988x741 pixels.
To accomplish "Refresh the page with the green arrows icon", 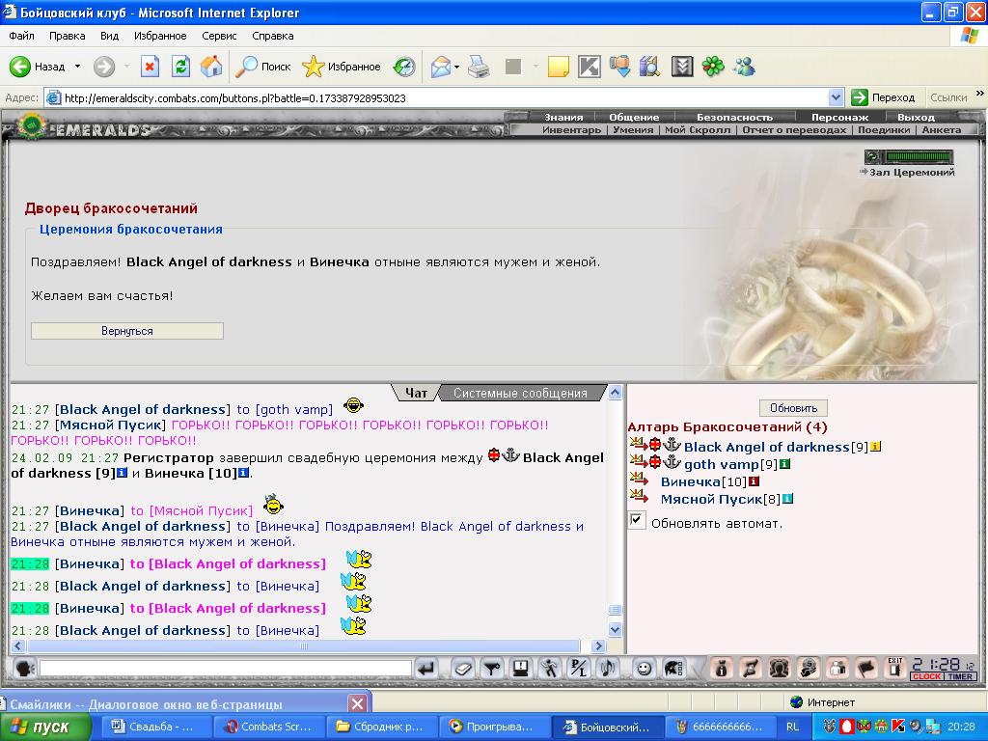I will [x=180, y=67].
